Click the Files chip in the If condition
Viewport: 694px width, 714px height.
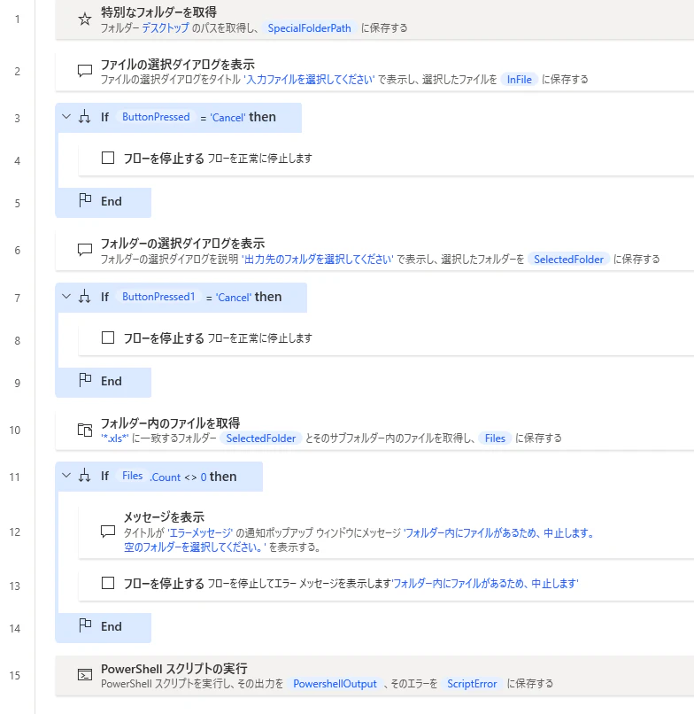tap(133, 476)
